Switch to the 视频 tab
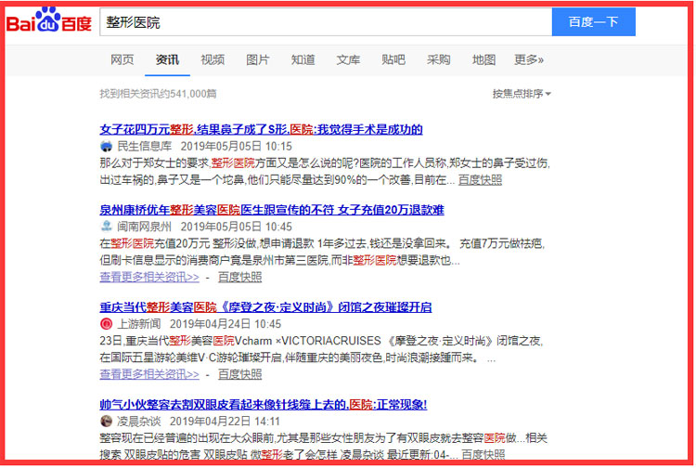This screenshot has height=468, width=696. coord(213,59)
